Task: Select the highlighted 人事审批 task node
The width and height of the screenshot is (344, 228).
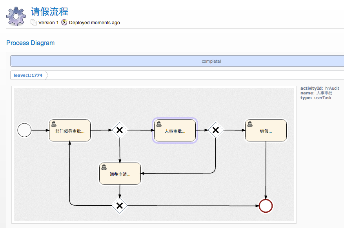Action: point(175,131)
